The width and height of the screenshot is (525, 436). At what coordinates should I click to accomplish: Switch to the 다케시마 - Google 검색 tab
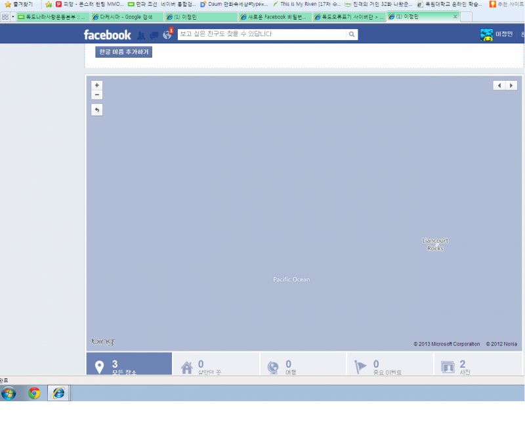point(126,16)
